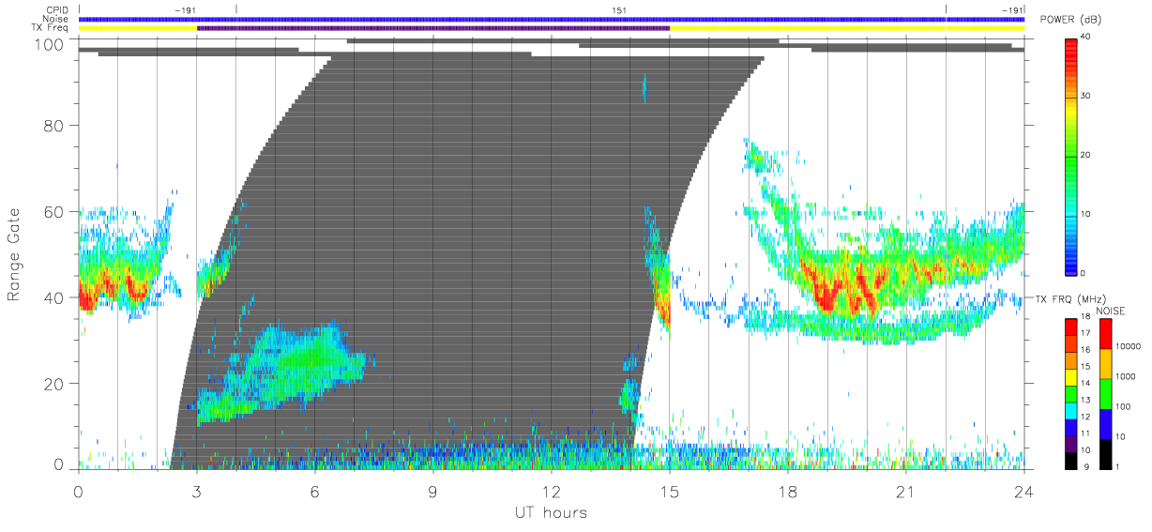The image size is (1152, 532).
Task: Click x-axis tick label '24'
Action: 1023,492
